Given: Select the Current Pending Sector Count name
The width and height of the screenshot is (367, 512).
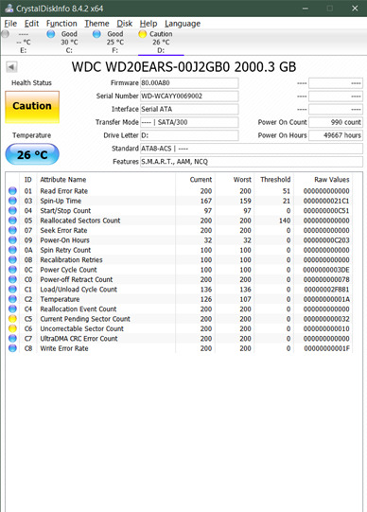Looking at the screenshot, I should (x=85, y=319).
